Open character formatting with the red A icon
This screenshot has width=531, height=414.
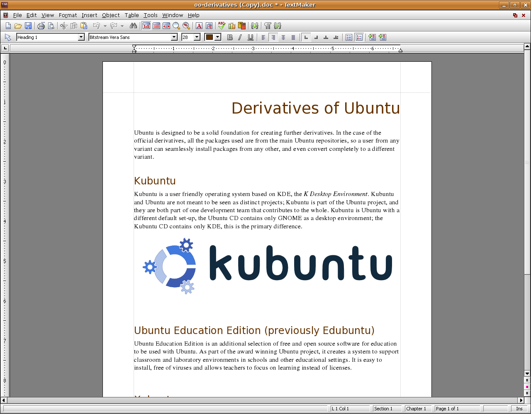tap(199, 26)
